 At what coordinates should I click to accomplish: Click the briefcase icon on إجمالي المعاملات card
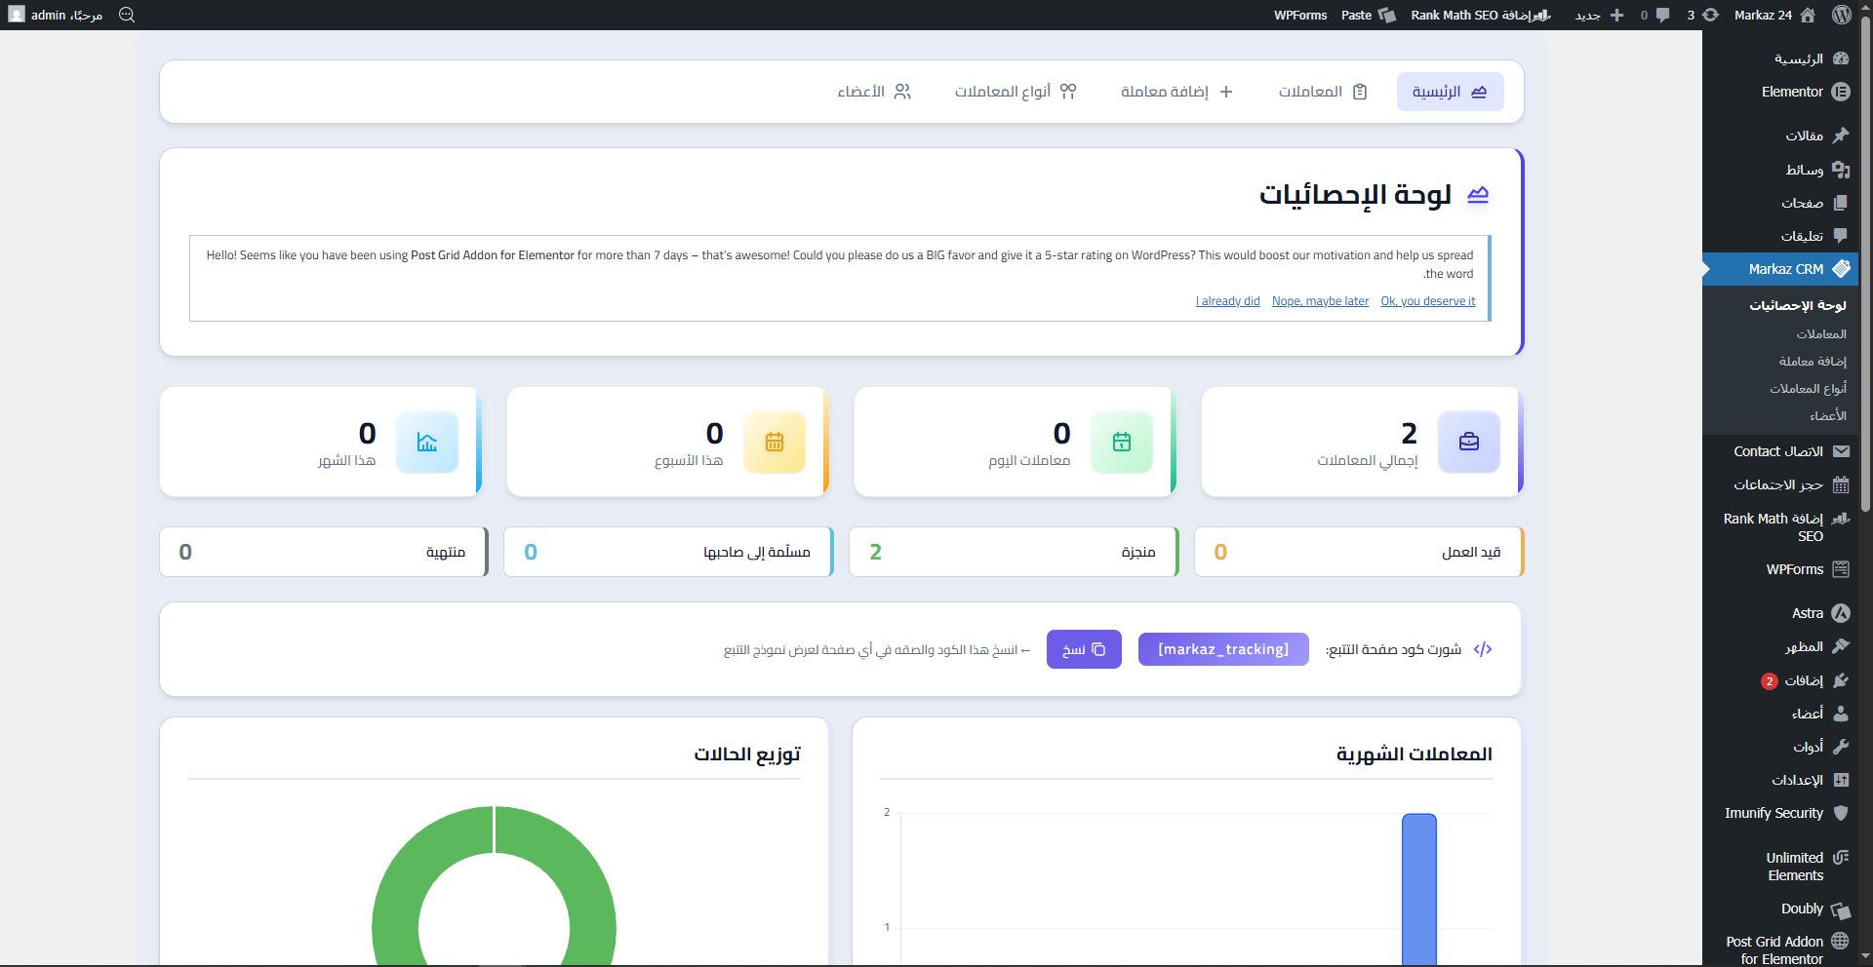click(x=1469, y=442)
